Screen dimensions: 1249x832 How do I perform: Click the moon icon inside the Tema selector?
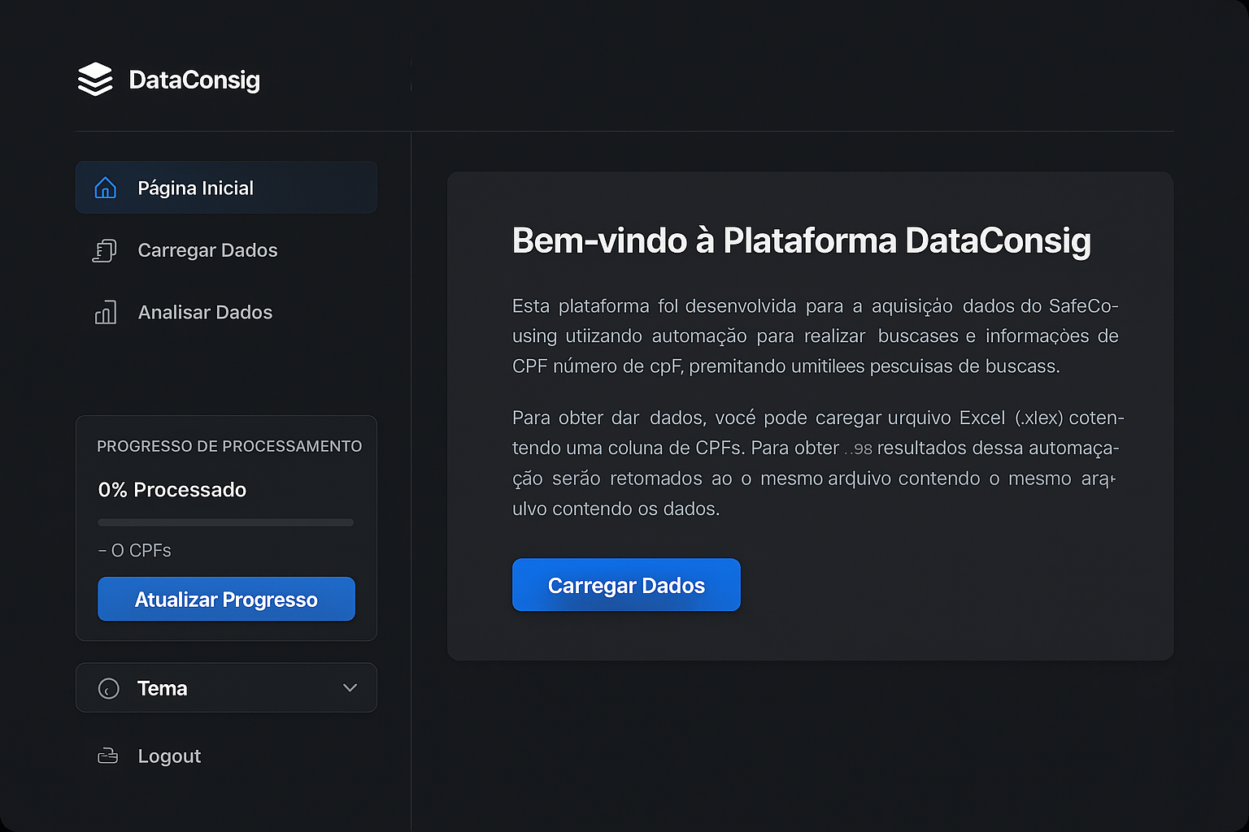pyautogui.click(x=109, y=688)
